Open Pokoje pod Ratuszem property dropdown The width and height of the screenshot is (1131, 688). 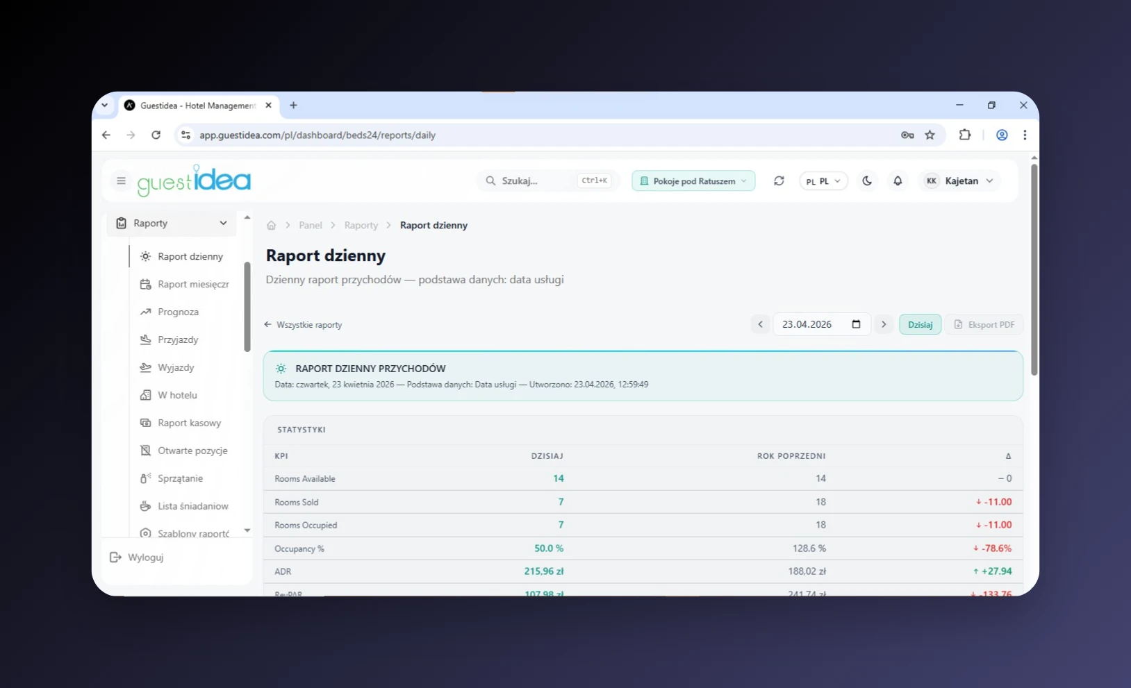click(x=693, y=181)
